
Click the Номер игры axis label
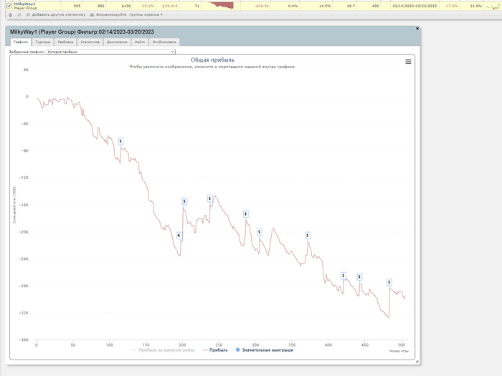[399, 351]
